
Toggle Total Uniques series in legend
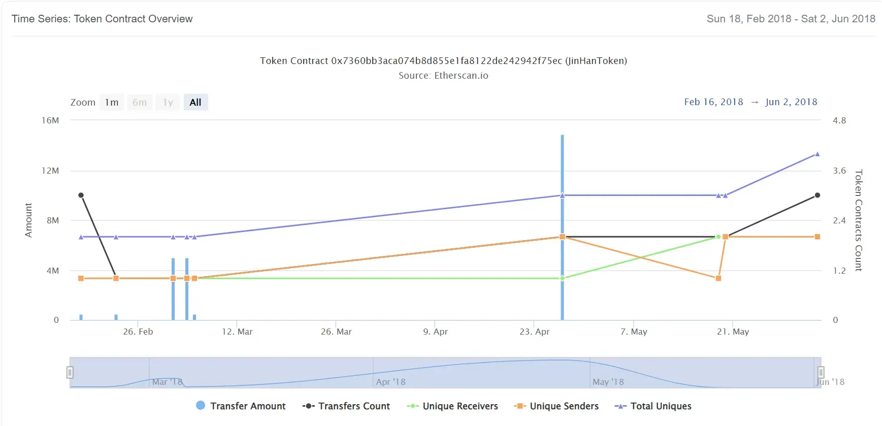(x=653, y=406)
